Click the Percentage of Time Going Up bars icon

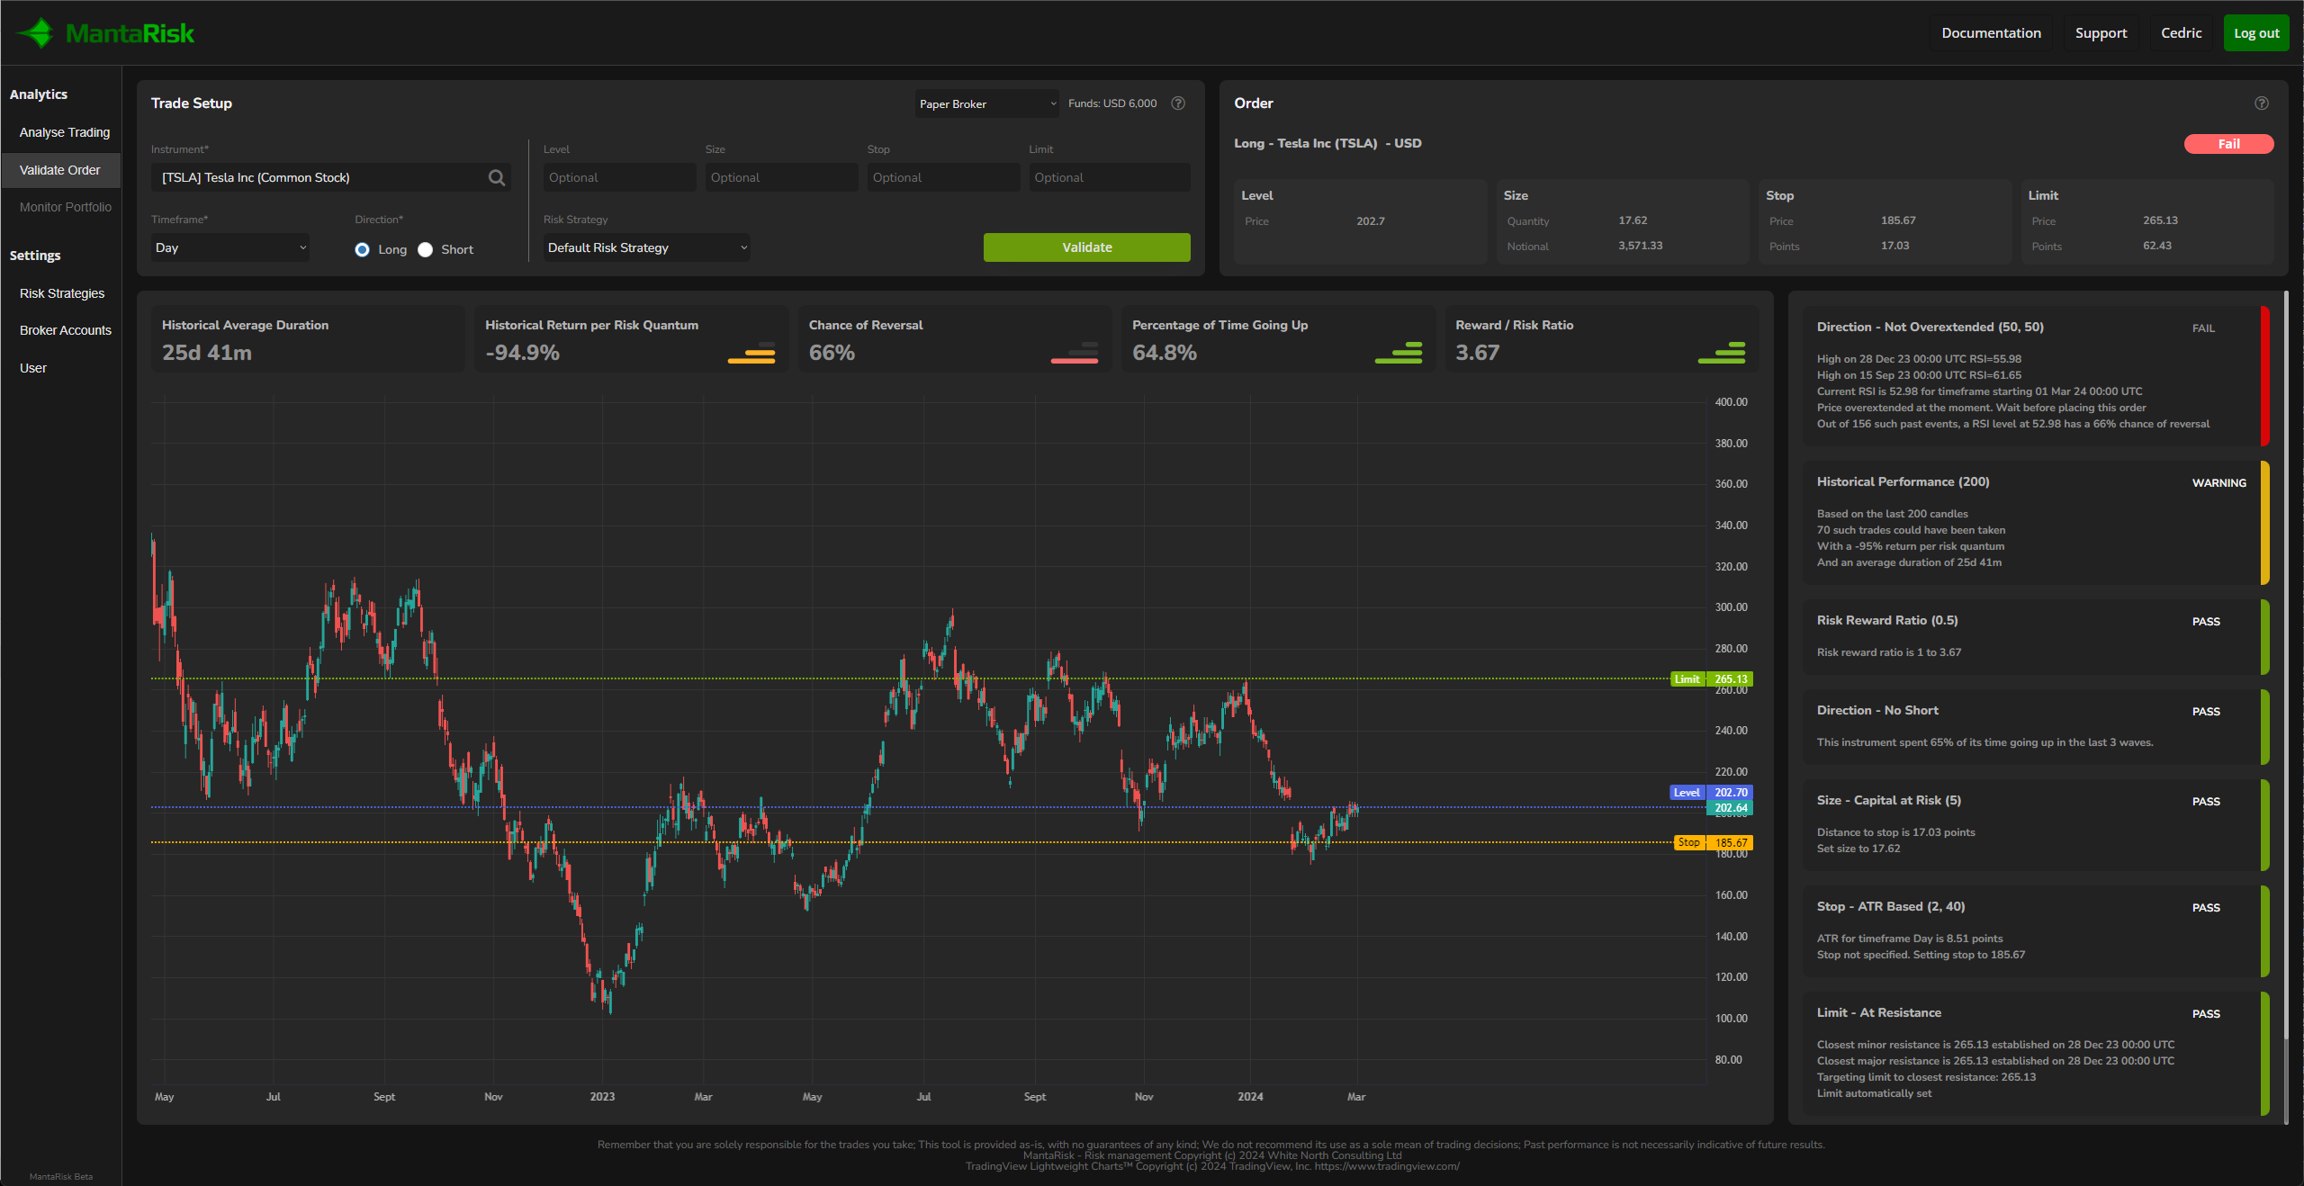1399,353
